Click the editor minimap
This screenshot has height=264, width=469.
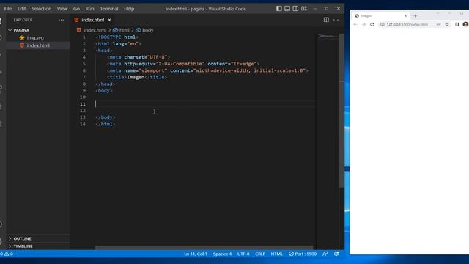pos(328,37)
